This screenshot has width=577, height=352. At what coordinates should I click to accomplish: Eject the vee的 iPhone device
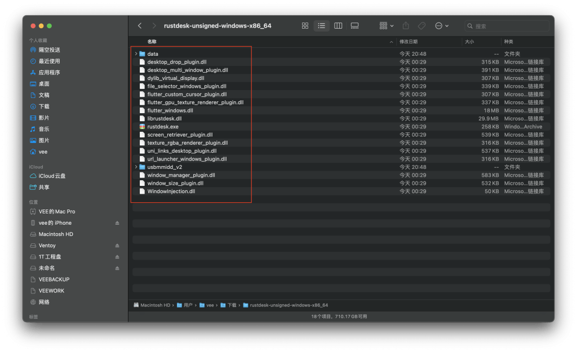[x=117, y=223]
